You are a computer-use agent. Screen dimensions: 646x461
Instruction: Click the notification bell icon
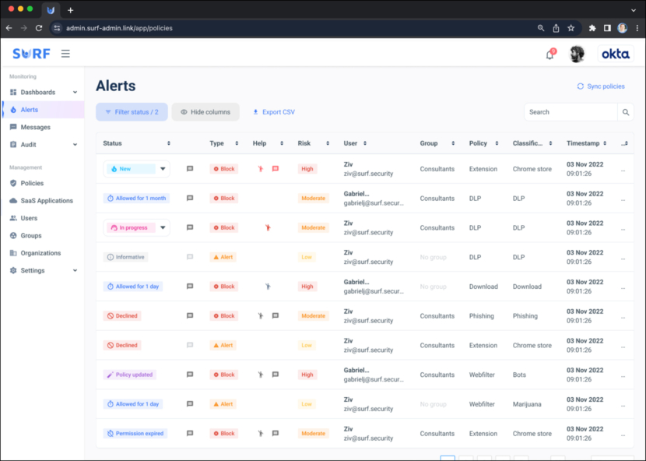(549, 54)
